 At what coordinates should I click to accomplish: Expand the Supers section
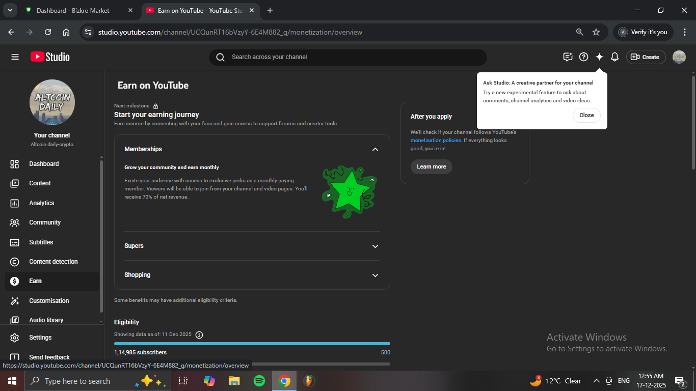point(375,246)
